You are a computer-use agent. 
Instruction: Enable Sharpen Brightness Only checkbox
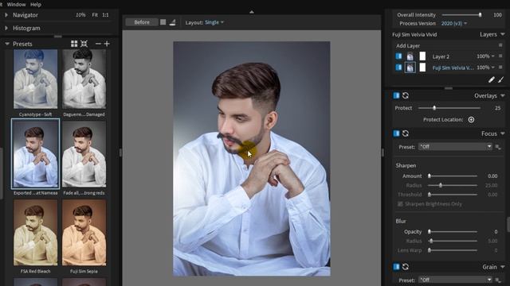pyautogui.click(x=400, y=204)
